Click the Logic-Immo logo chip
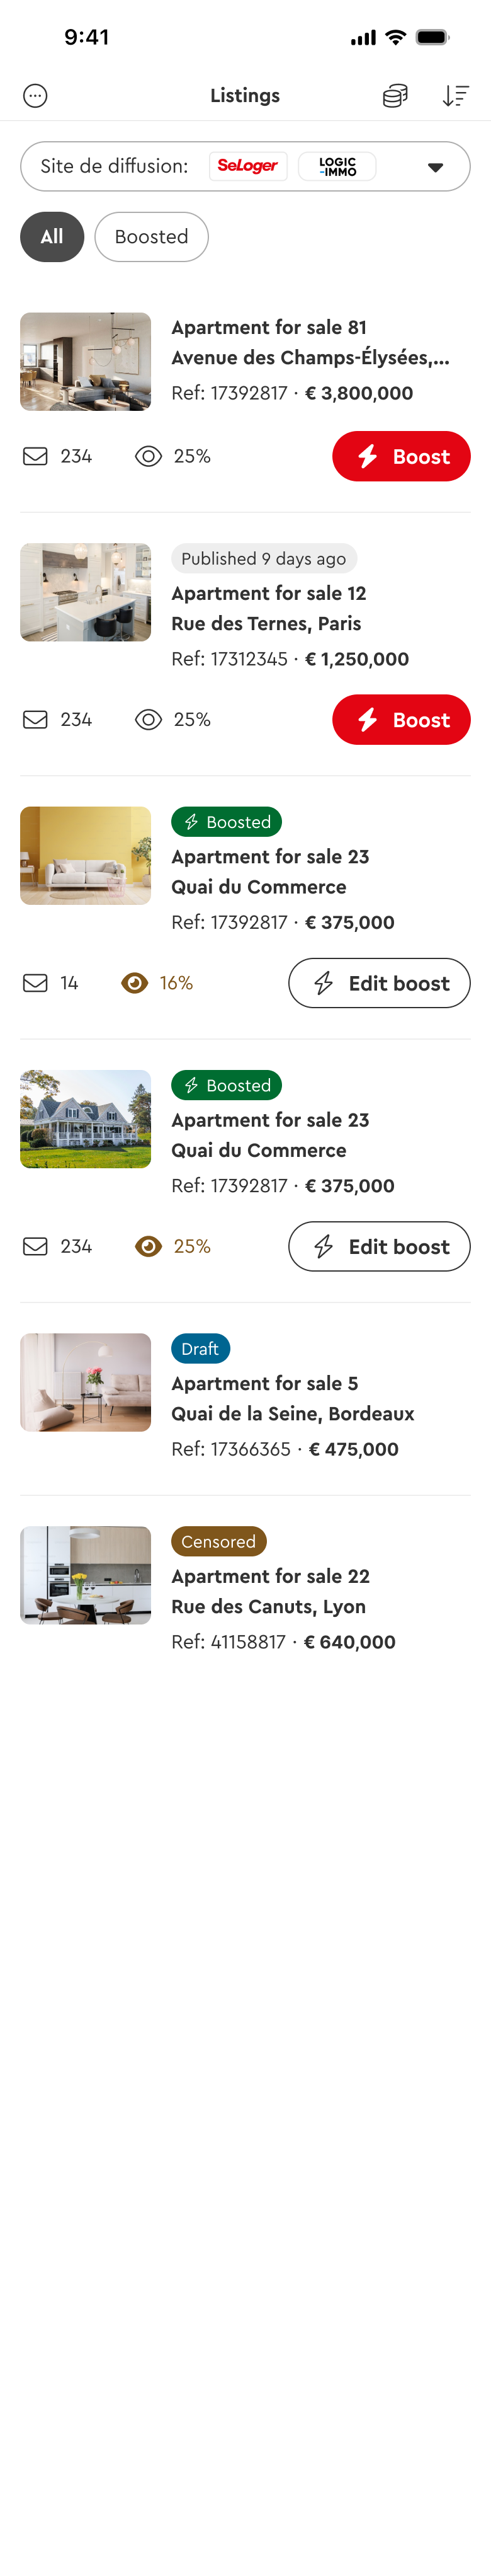This screenshot has height=2576, width=491. [x=337, y=166]
